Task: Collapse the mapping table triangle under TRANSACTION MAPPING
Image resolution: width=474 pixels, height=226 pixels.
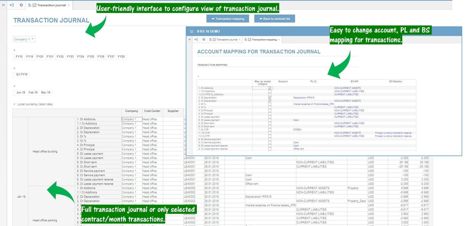Action: (198, 76)
